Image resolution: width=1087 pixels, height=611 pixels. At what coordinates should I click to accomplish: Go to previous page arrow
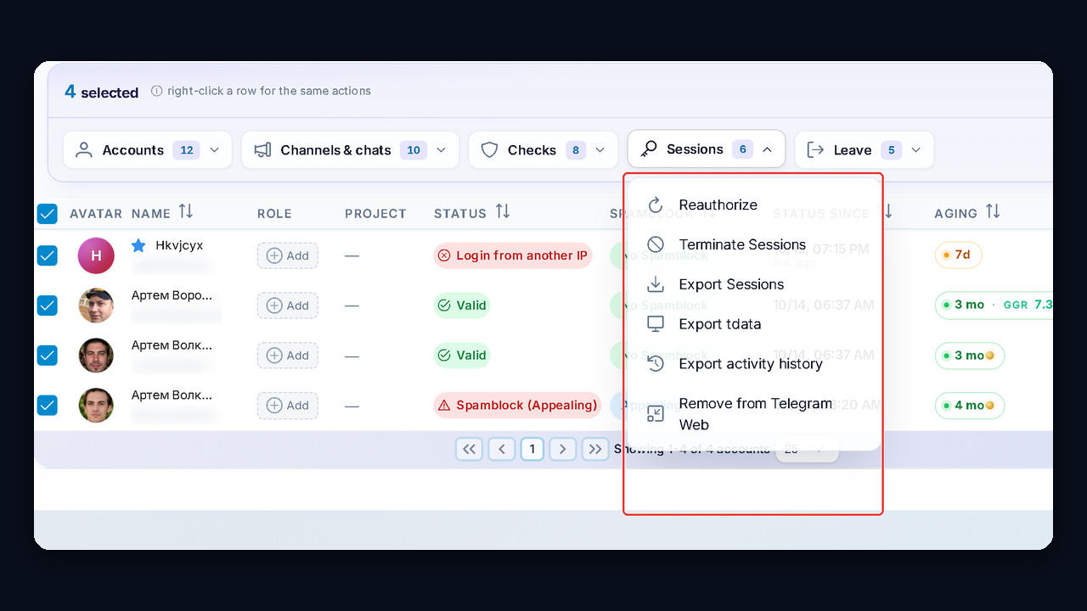[x=502, y=449]
